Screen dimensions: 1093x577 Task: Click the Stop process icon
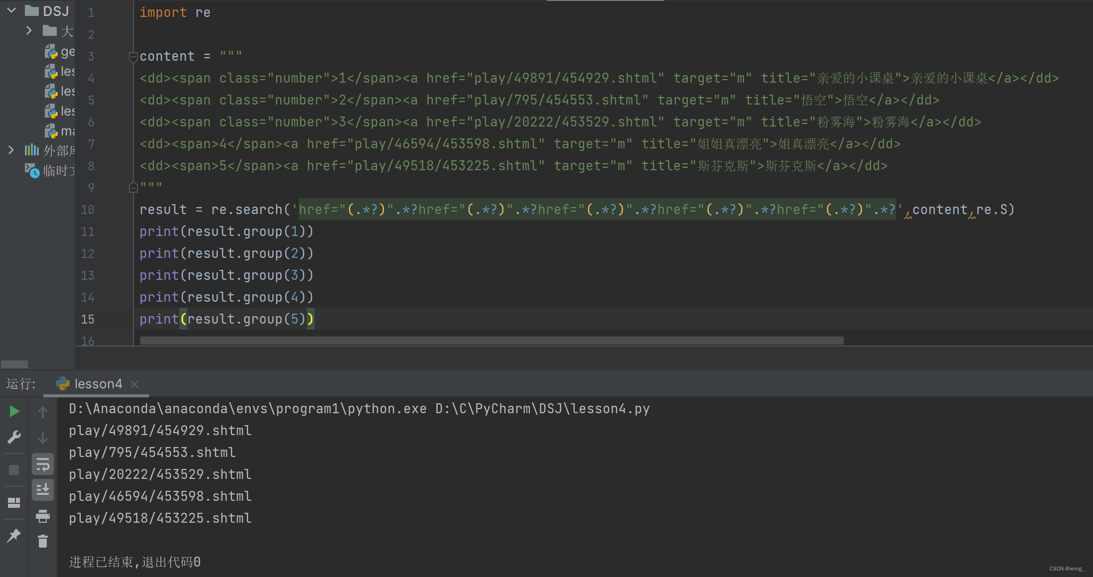13,469
